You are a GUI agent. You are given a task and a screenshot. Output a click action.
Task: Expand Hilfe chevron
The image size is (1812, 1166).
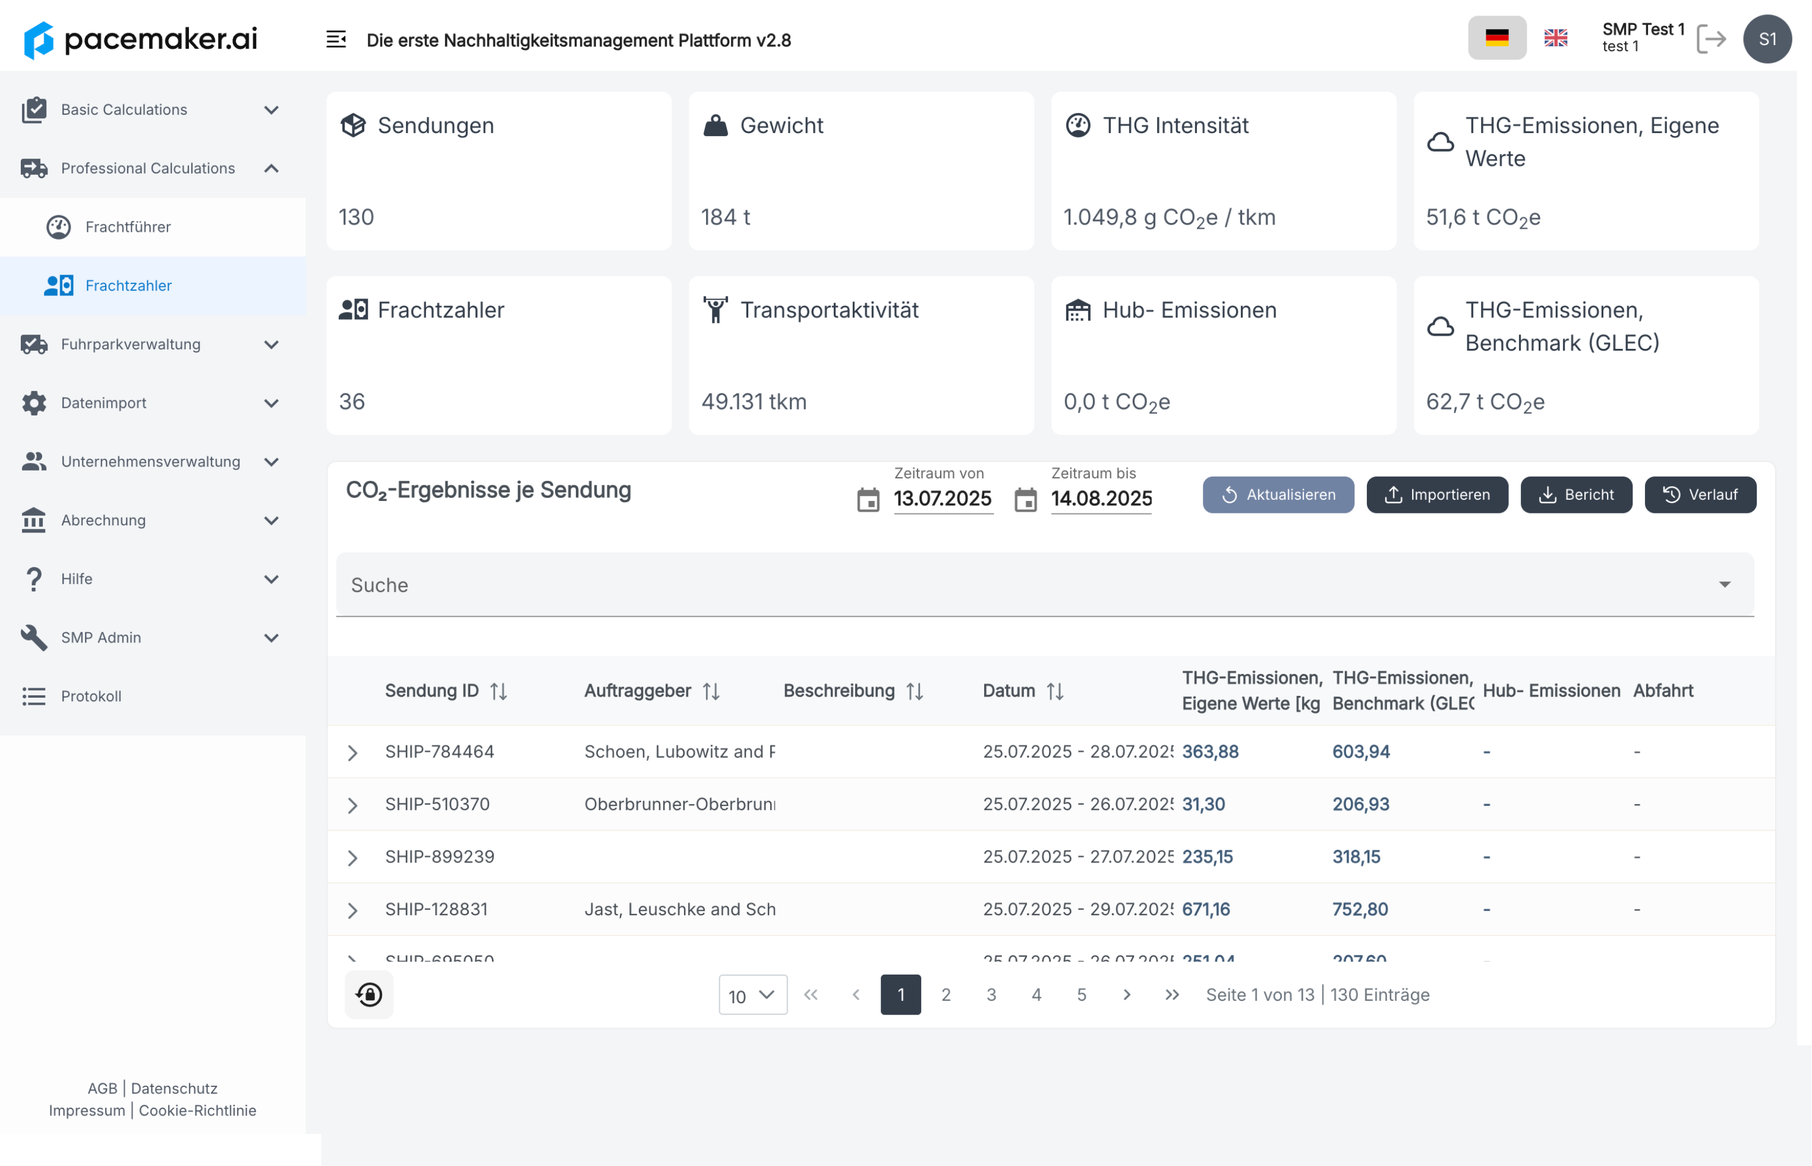[272, 579]
